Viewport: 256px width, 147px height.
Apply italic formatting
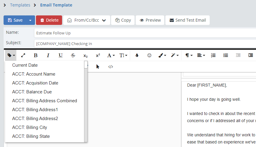pyautogui.click(x=48, y=55)
